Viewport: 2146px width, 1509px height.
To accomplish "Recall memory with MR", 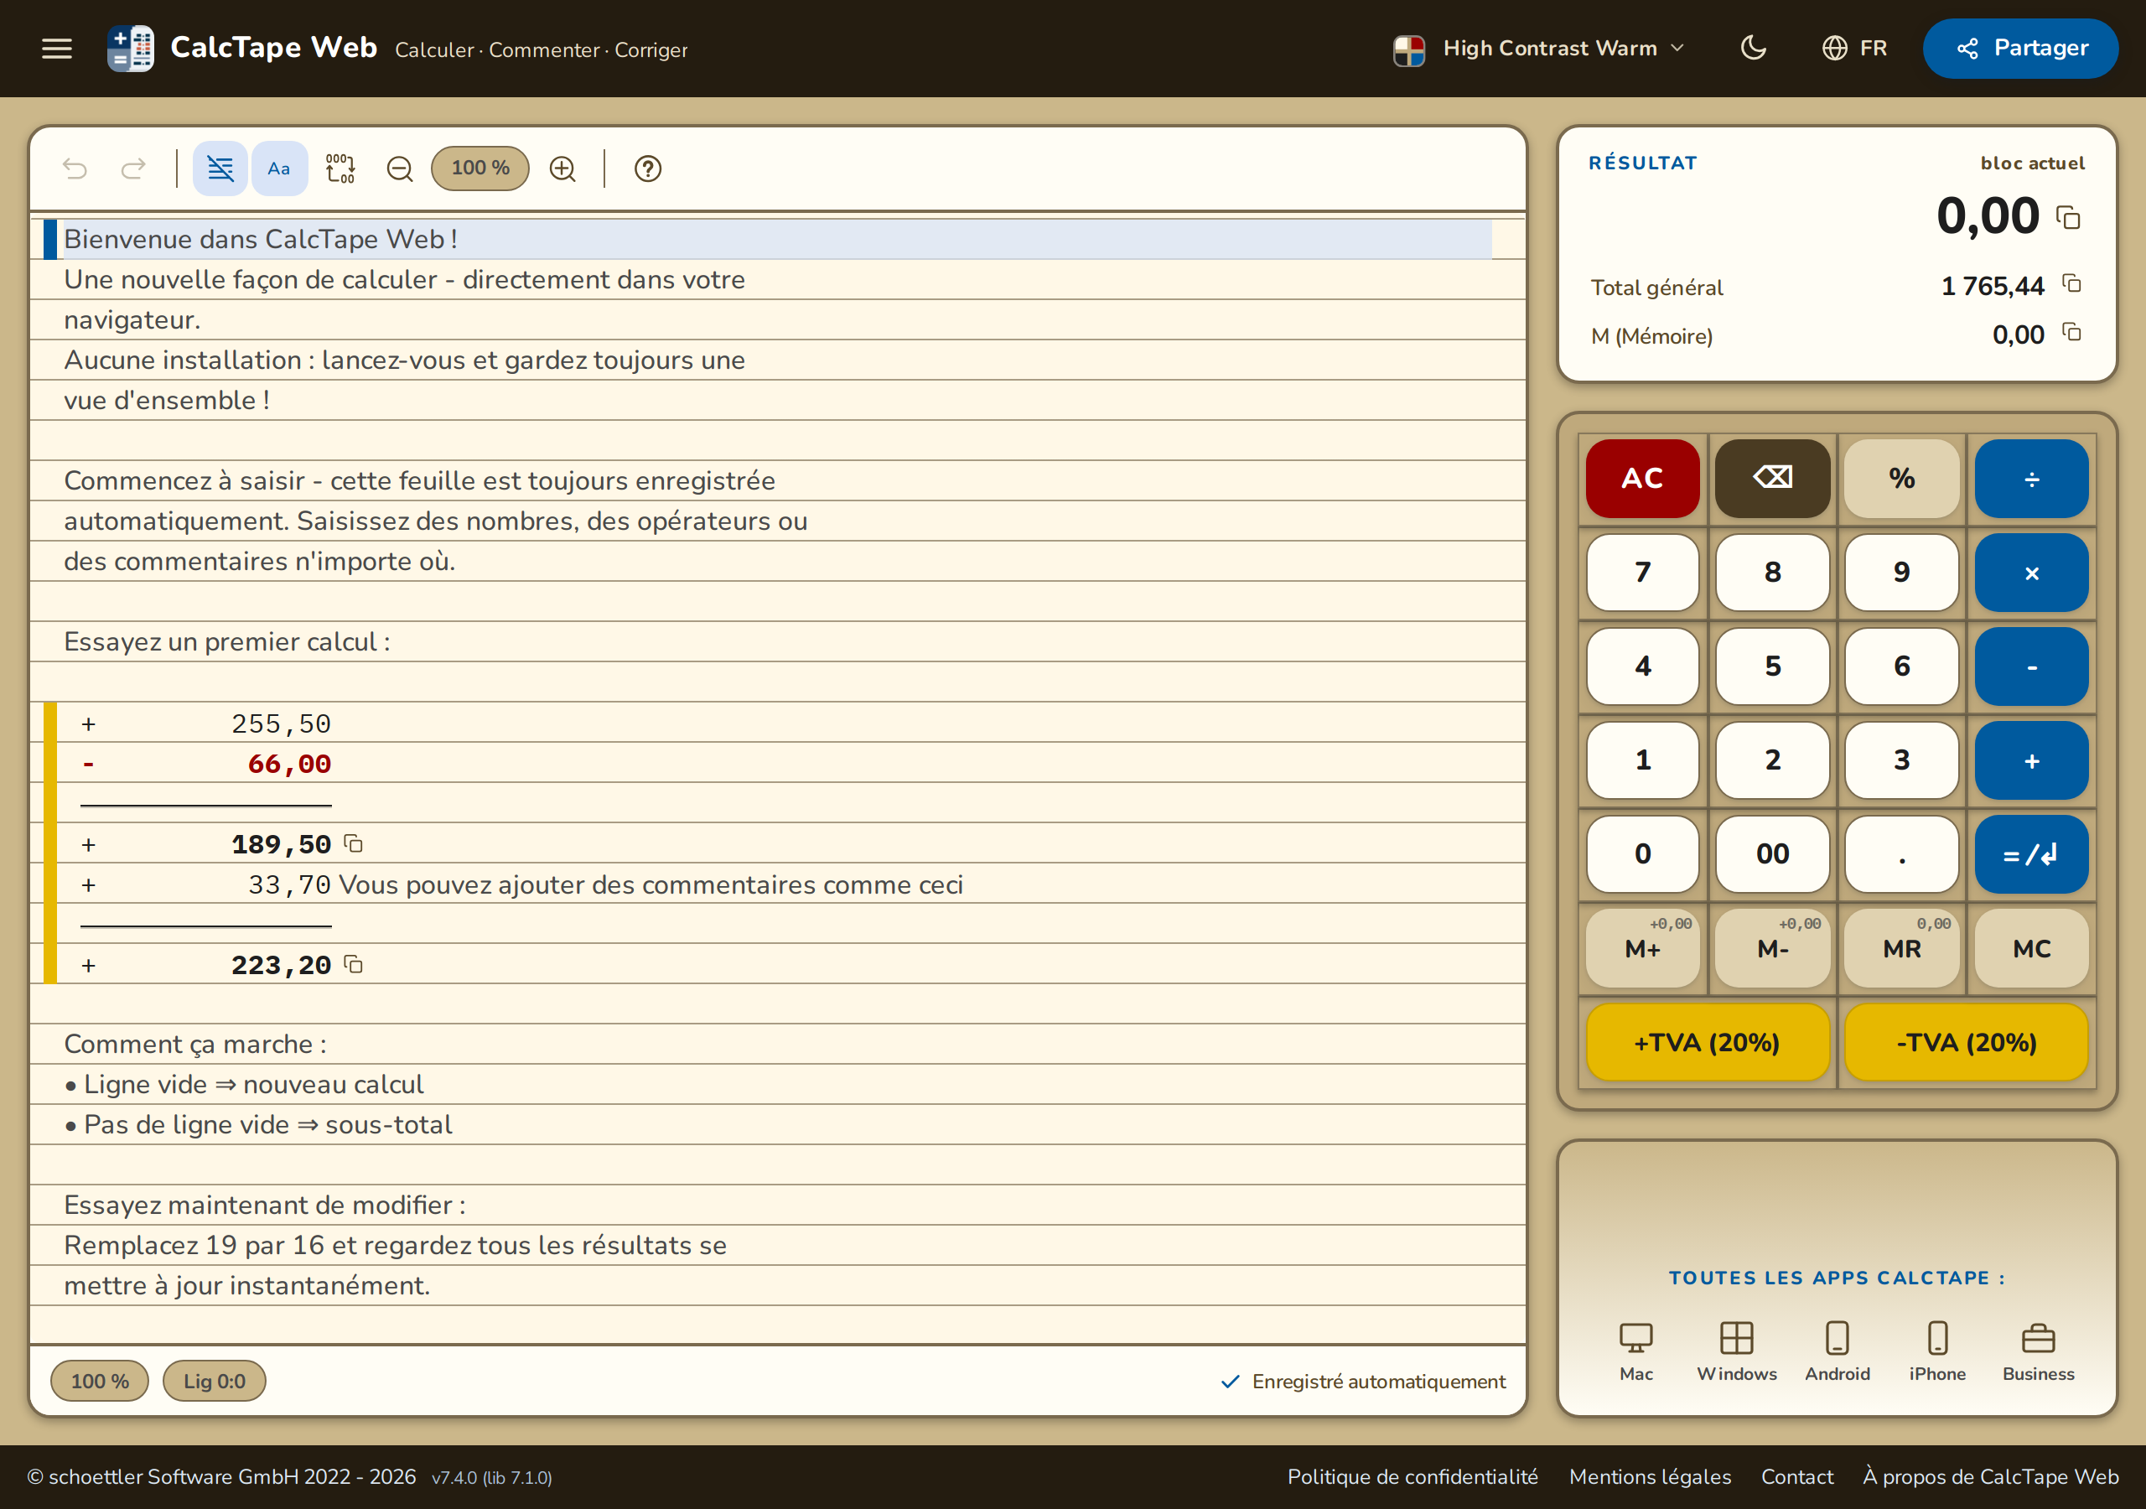I will point(1901,948).
